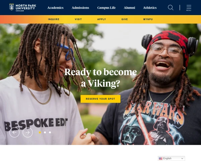Open the Campus Life menu item
Image resolution: width=201 pixels, height=161 pixels.
pyautogui.click(x=107, y=8)
